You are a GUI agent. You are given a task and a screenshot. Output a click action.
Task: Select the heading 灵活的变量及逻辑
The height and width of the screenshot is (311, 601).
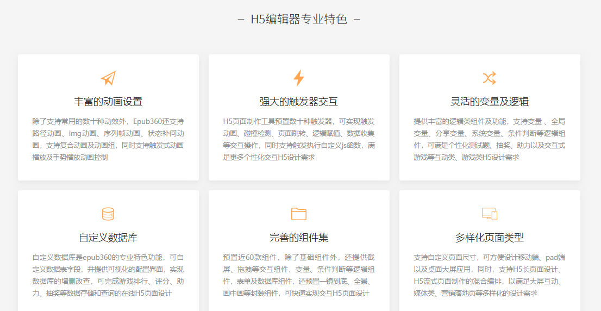pyautogui.click(x=490, y=102)
